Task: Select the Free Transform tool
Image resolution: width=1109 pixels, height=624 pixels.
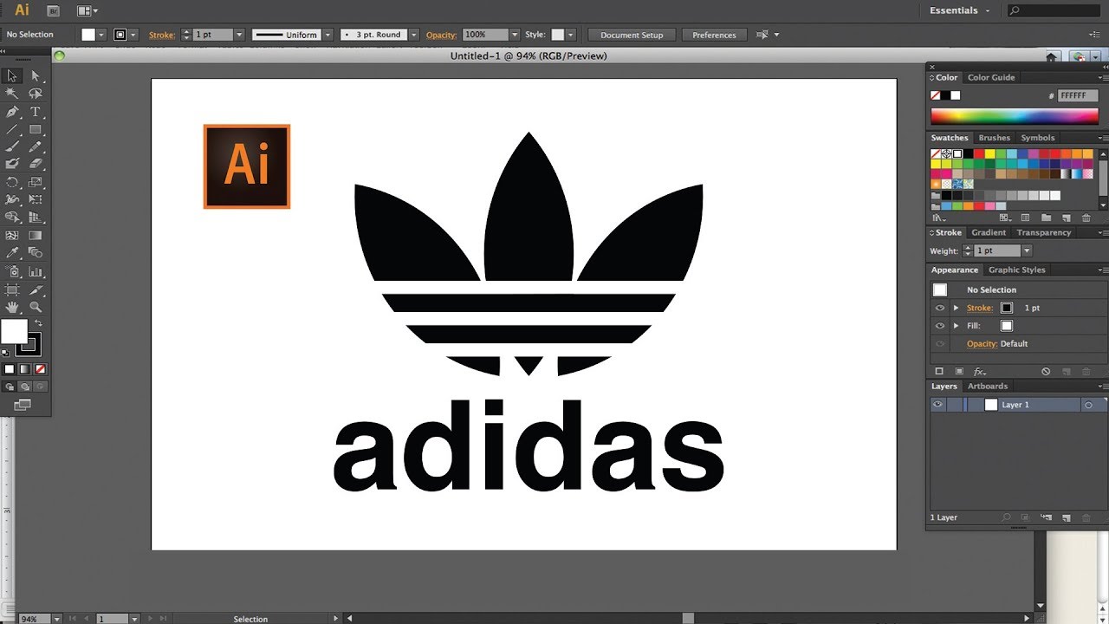Action: [x=36, y=199]
